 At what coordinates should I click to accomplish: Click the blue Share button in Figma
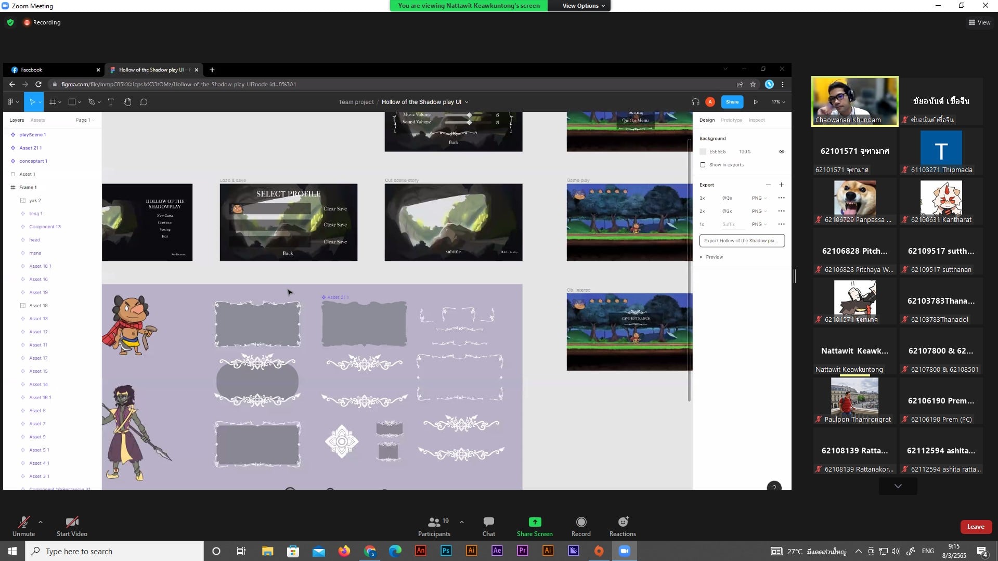(x=732, y=102)
